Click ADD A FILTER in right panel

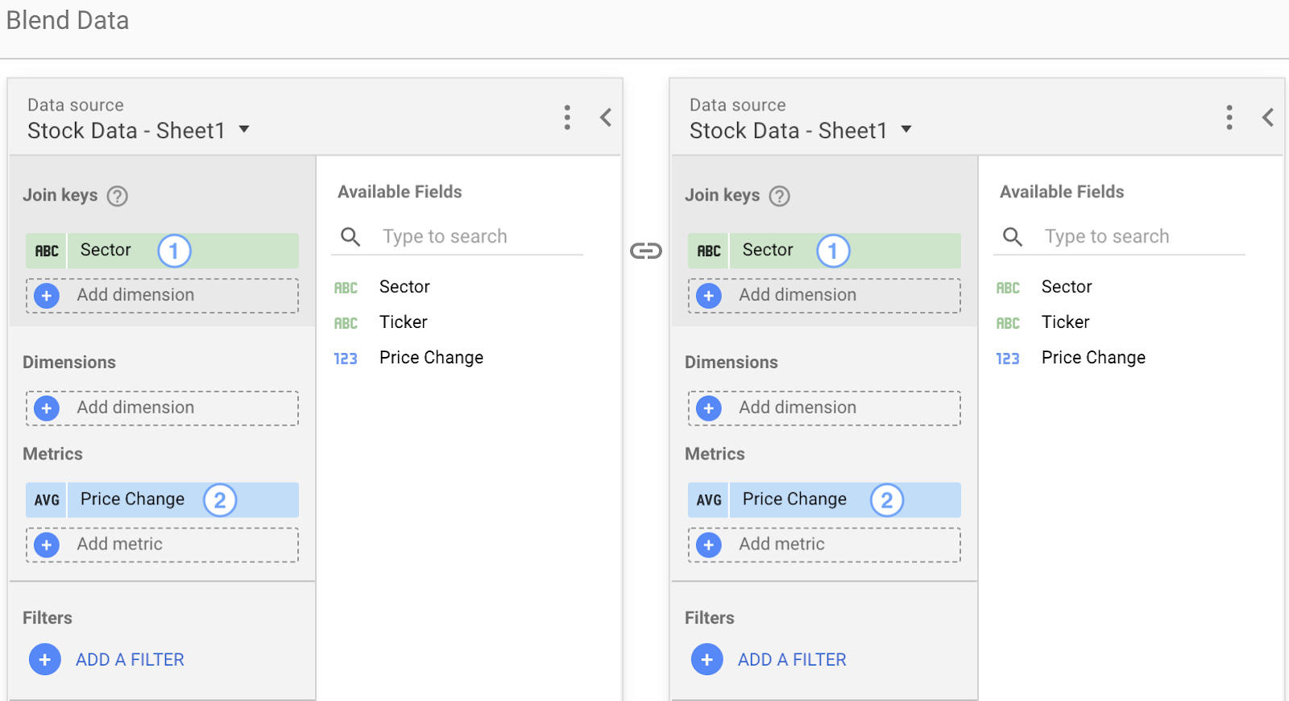tap(791, 659)
